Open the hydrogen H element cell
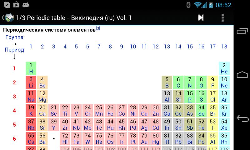The image size is (250, 150). tap(31, 68)
